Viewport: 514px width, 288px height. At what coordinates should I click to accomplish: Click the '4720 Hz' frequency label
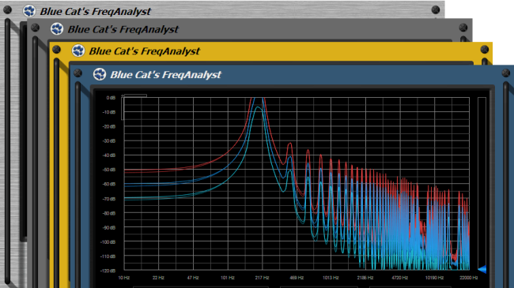[399, 278]
